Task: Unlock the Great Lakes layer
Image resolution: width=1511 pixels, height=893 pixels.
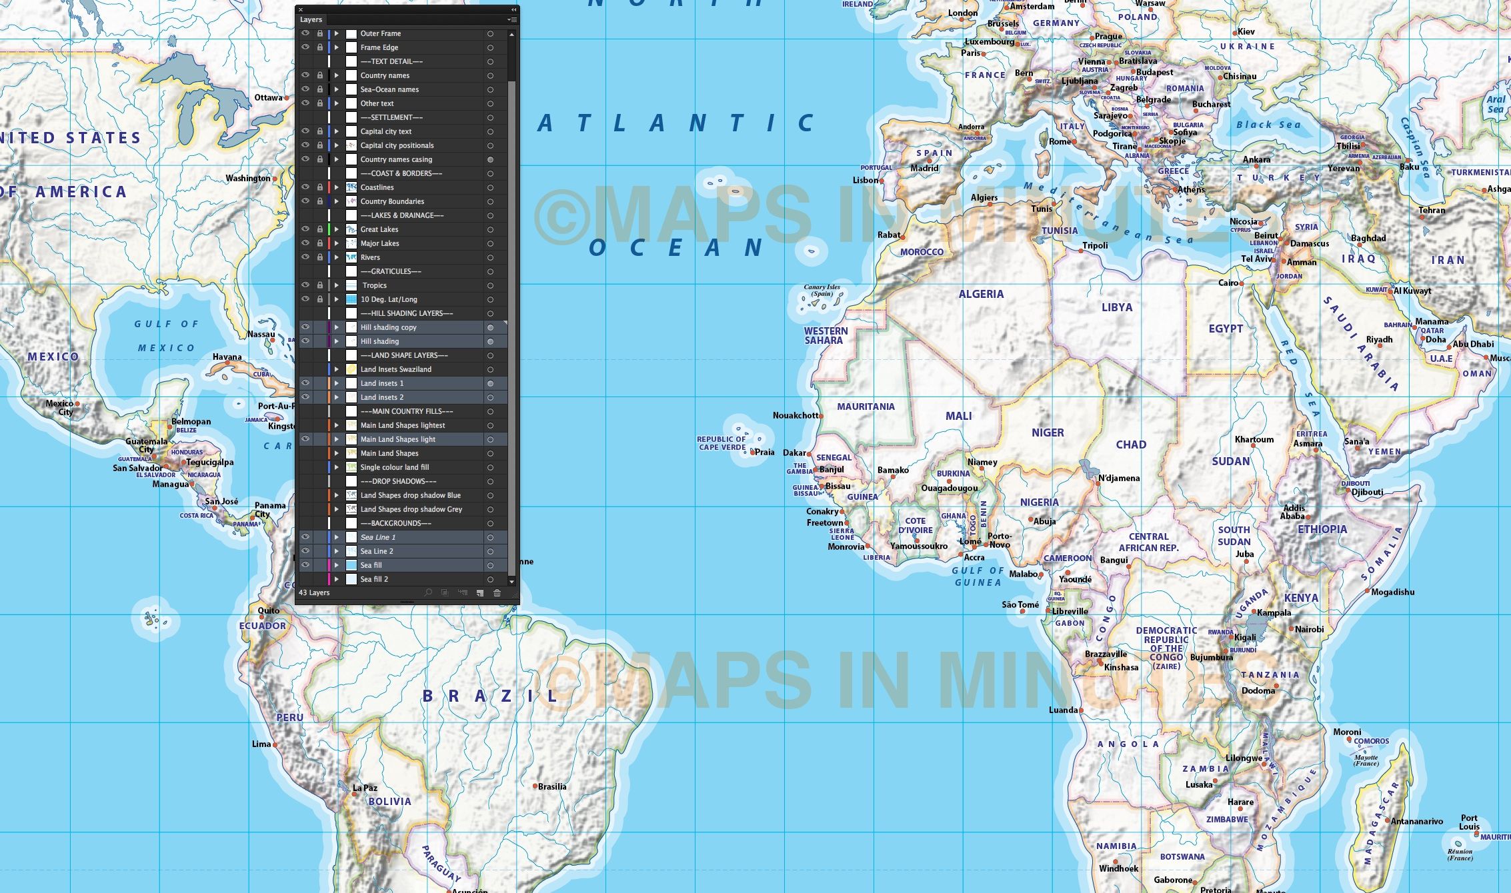Action: tap(319, 229)
